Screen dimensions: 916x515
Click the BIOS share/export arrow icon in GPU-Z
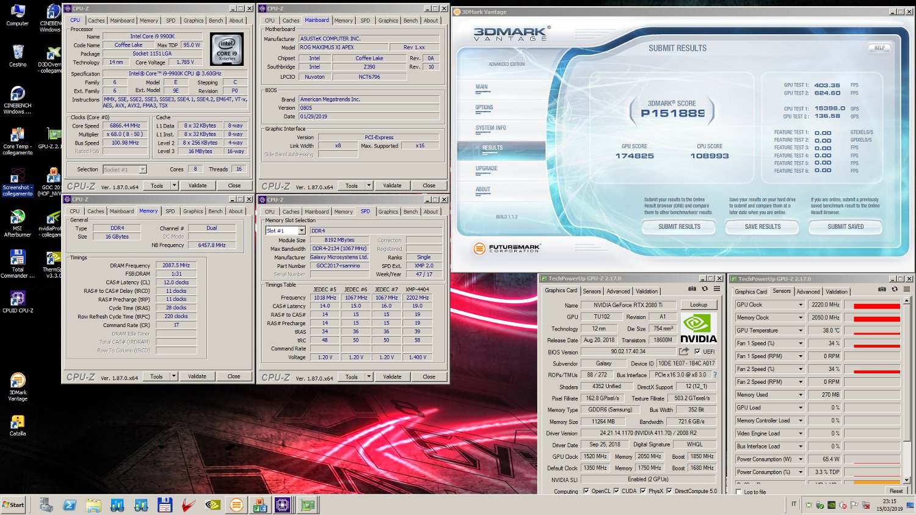pos(683,351)
